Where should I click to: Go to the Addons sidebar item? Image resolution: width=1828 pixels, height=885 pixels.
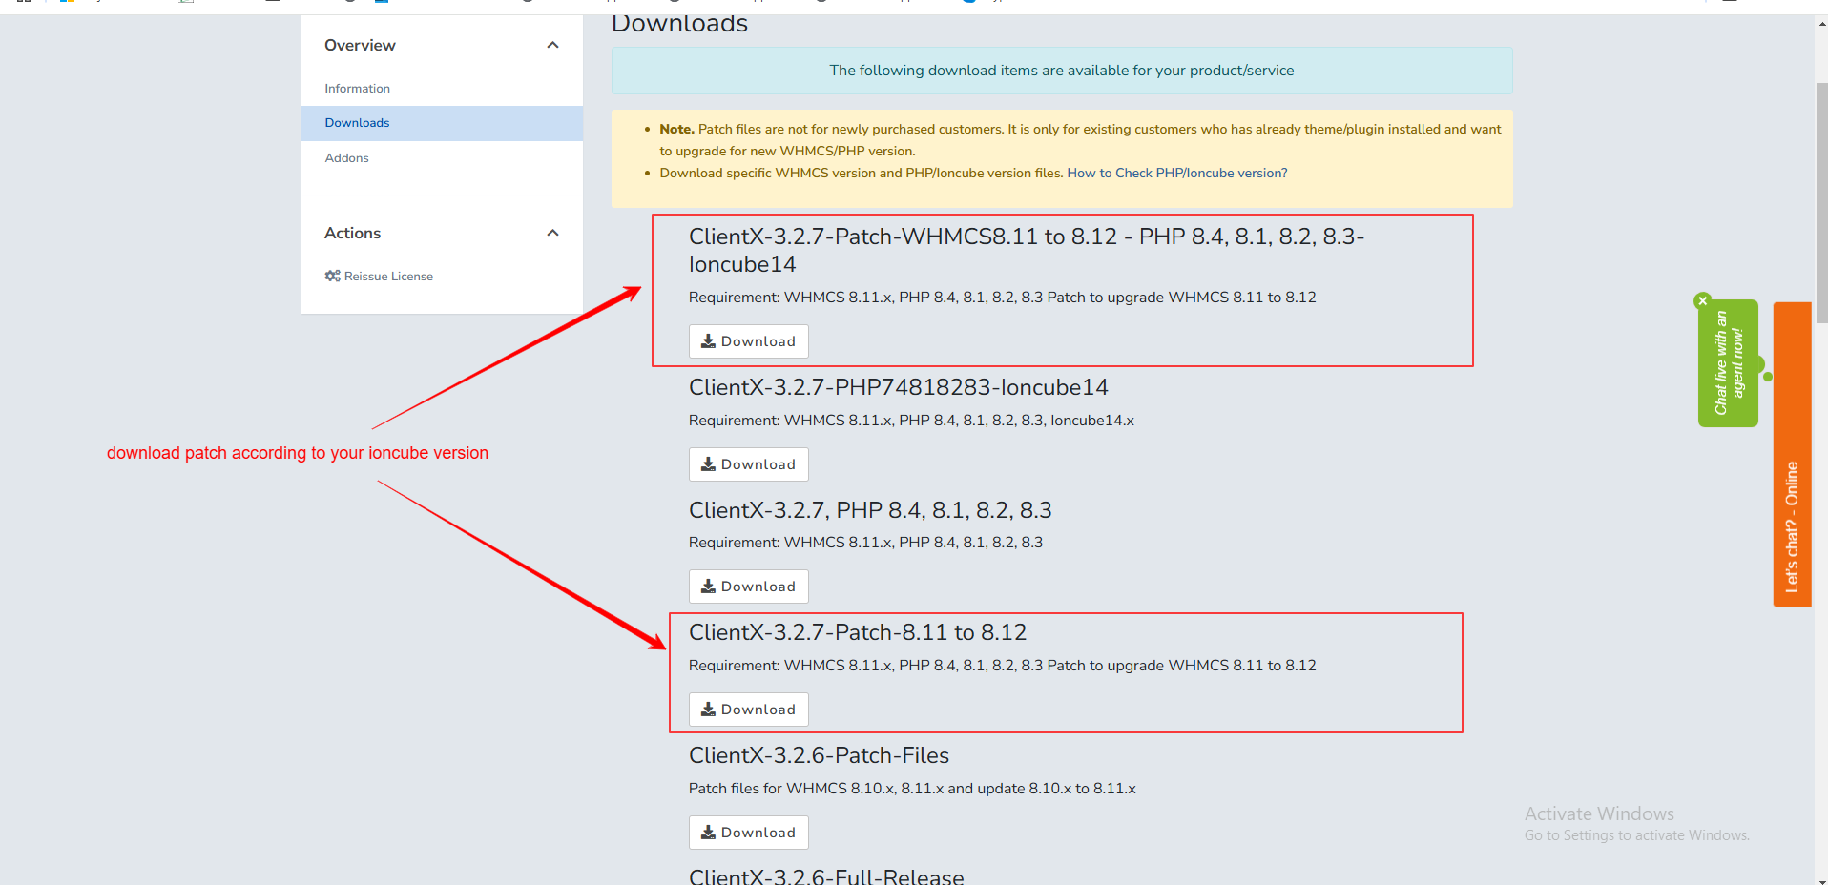pyautogui.click(x=346, y=158)
